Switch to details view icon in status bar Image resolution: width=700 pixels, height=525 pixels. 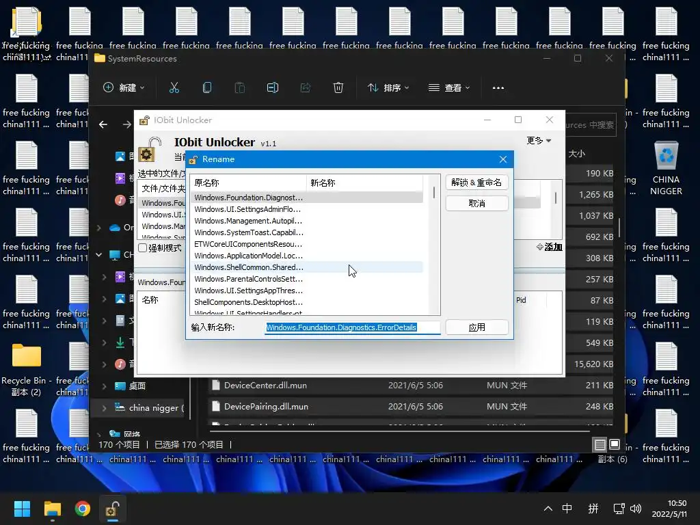[600, 444]
